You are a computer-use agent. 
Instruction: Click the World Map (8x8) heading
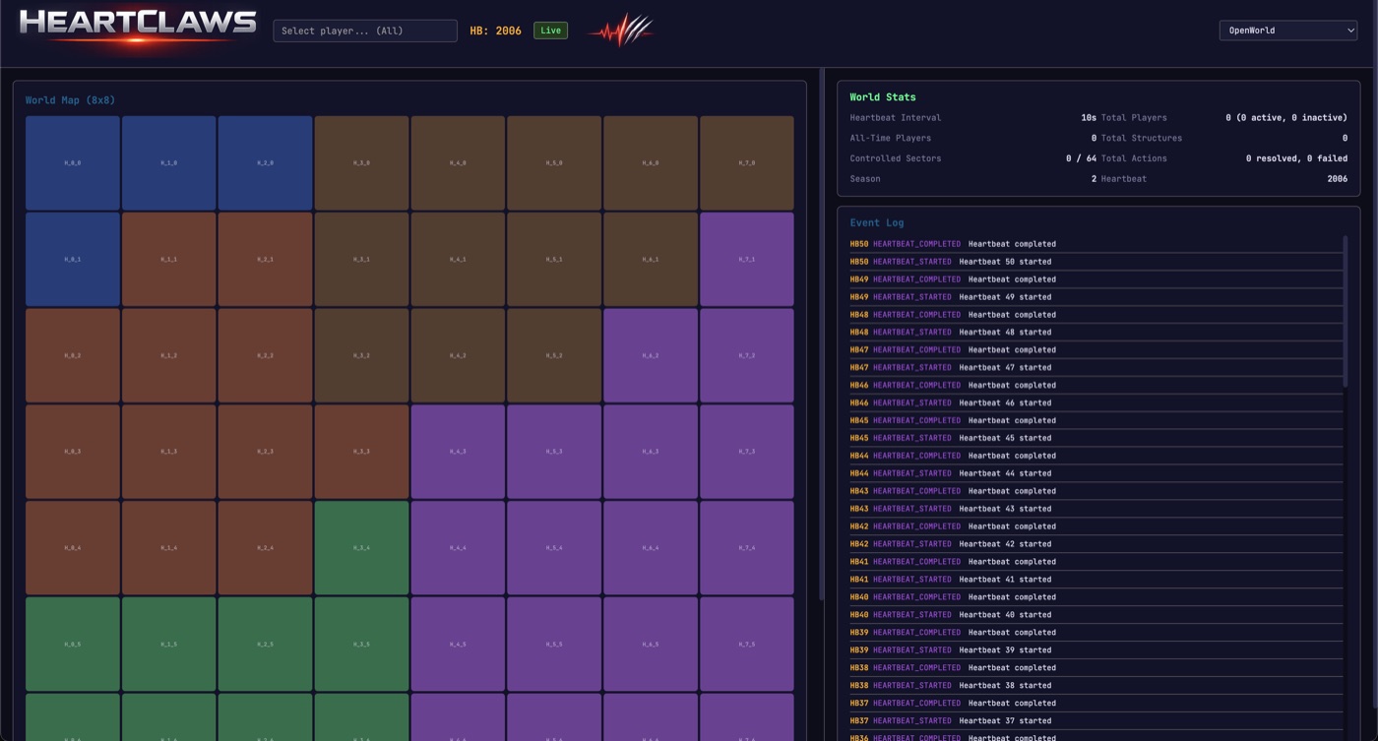pos(70,100)
